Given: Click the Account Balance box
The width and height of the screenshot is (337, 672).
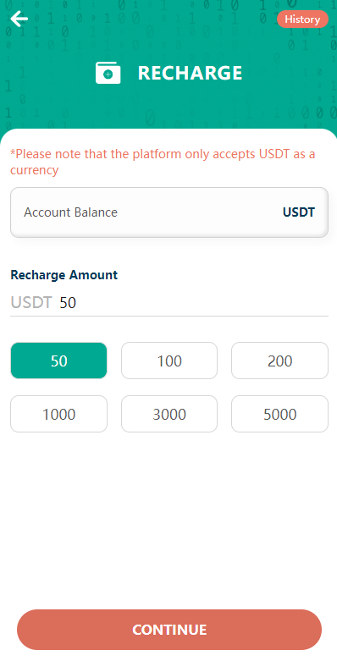Looking at the screenshot, I should 169,212.
